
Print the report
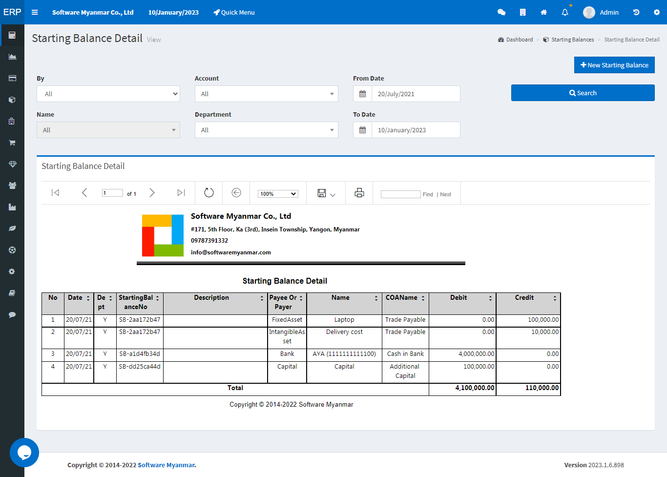[359, 193]
